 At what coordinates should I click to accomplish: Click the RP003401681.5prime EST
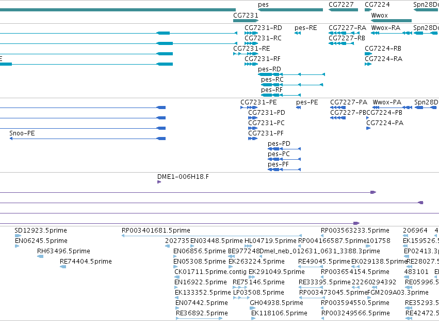(x=212, y=236)
